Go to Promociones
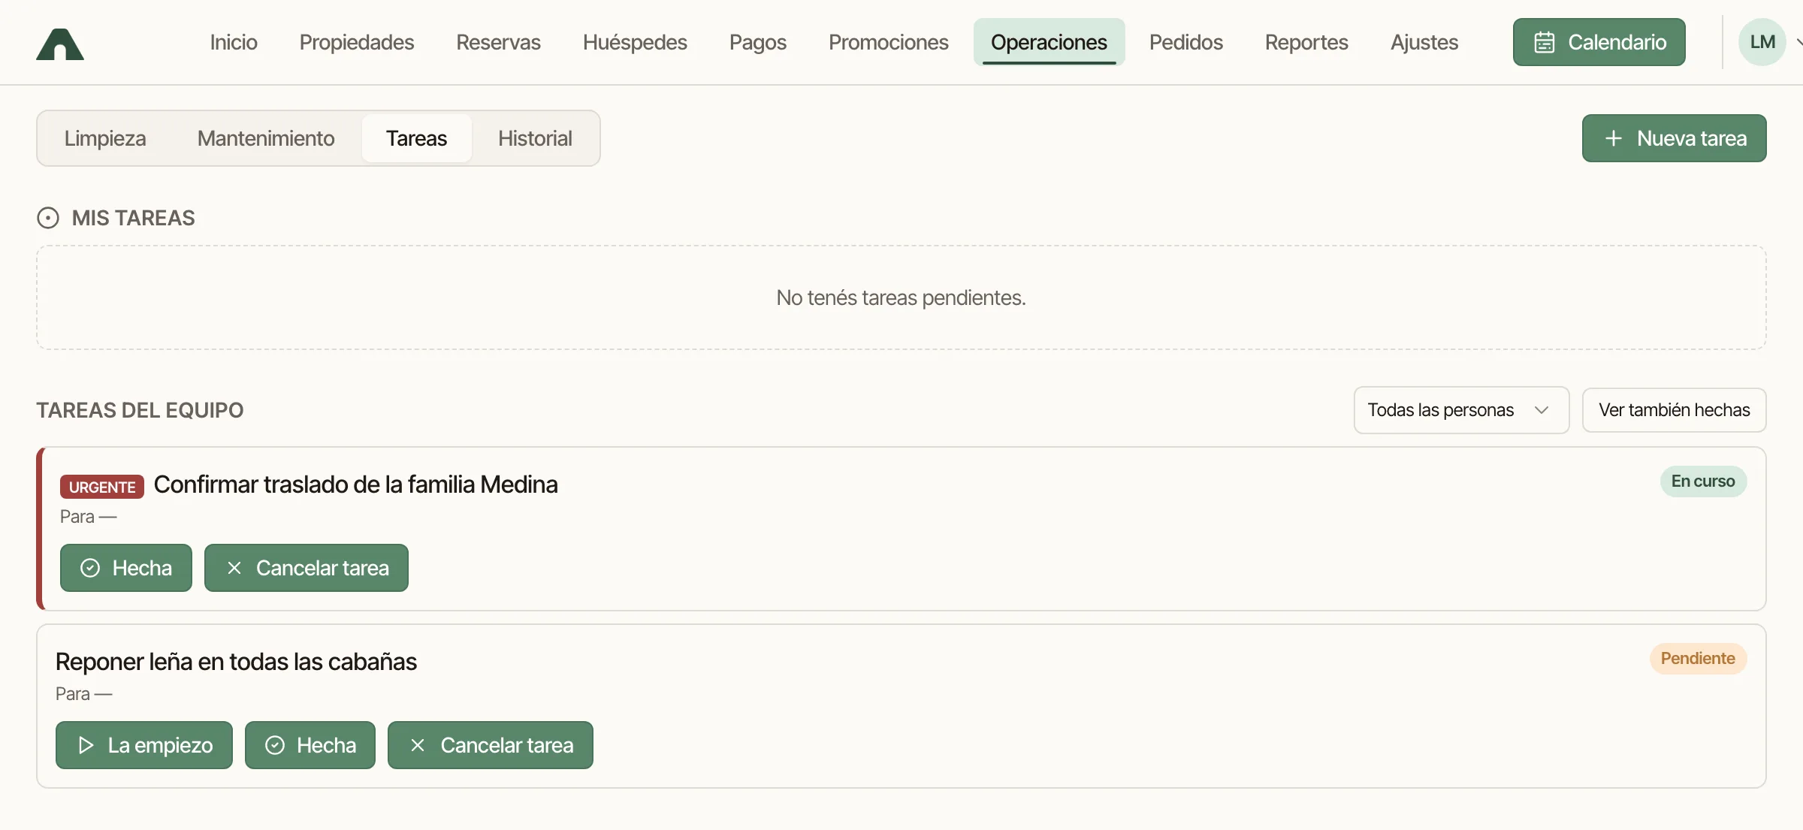 click(889, 42)
